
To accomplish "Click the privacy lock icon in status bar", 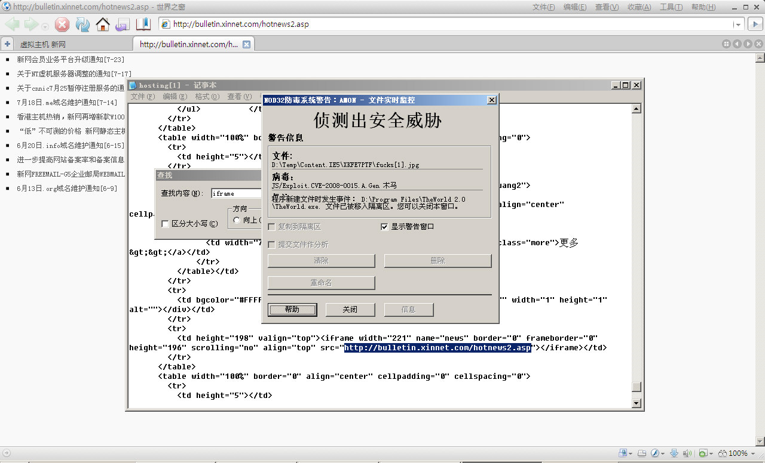I will [x=623, y=453].
